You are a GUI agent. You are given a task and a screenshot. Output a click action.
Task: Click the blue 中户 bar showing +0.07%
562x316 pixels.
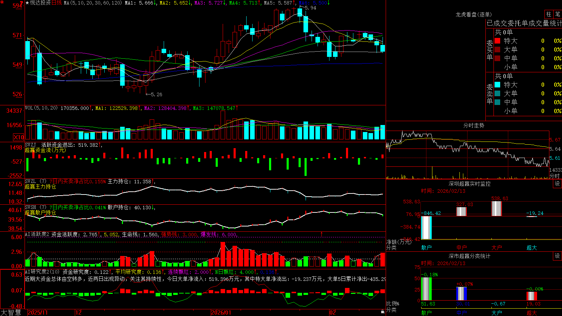pyautogui.click(x=462, y=294)
